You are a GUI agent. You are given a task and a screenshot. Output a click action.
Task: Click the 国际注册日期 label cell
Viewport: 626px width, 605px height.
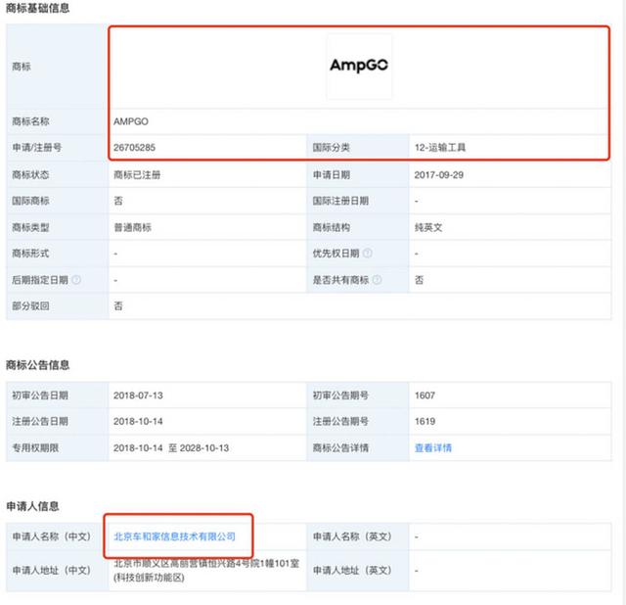coord(358,201)
